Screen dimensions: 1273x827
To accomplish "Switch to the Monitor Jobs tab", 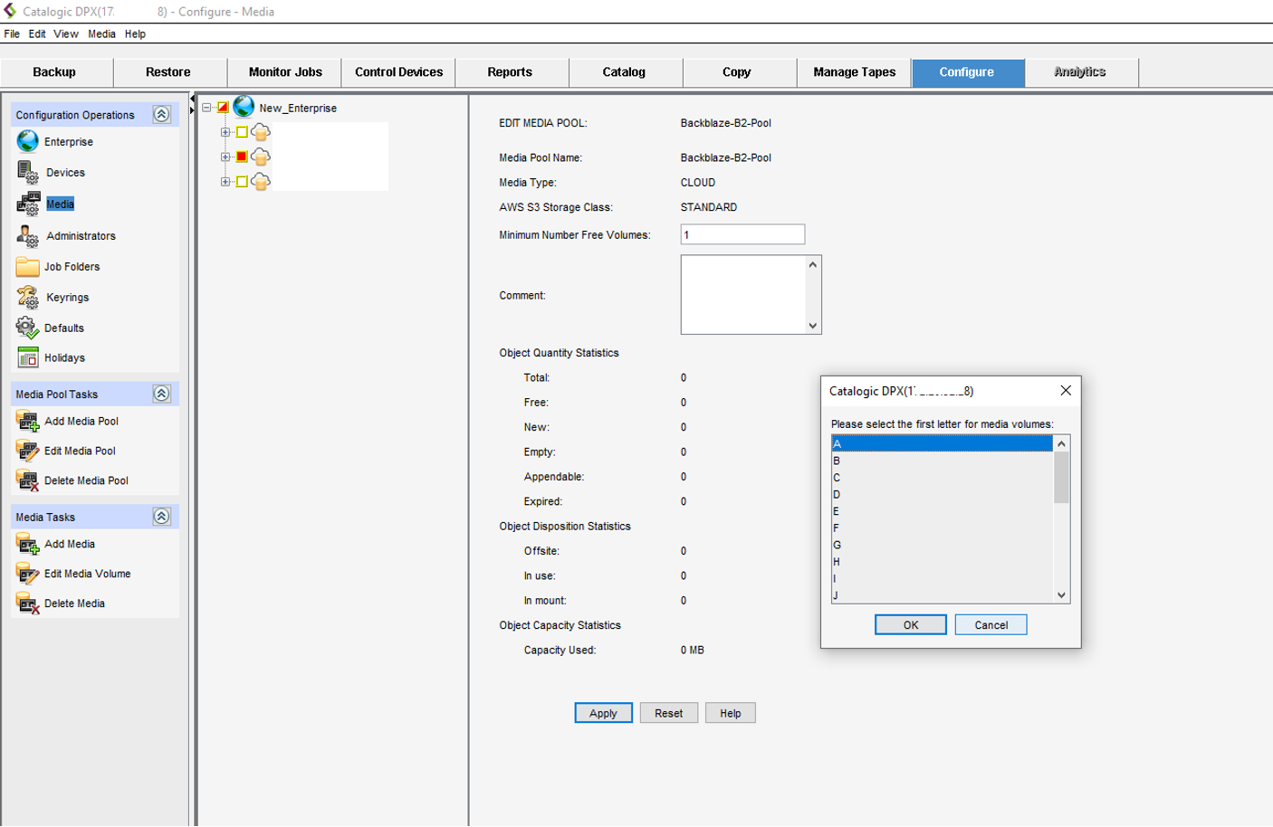I will (285, 72).
